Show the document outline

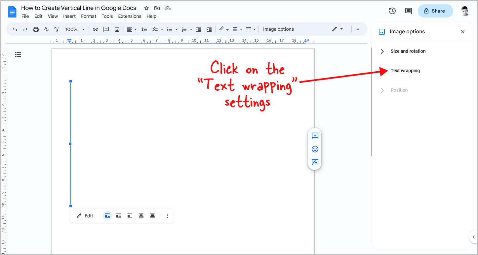(x=18, y=54)
